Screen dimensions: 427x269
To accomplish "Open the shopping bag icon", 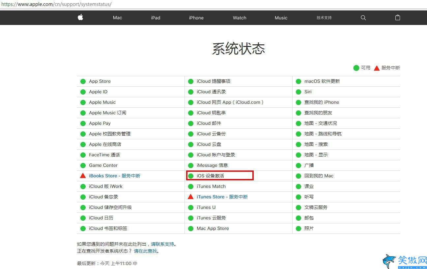I will click(x=398, y=17).
